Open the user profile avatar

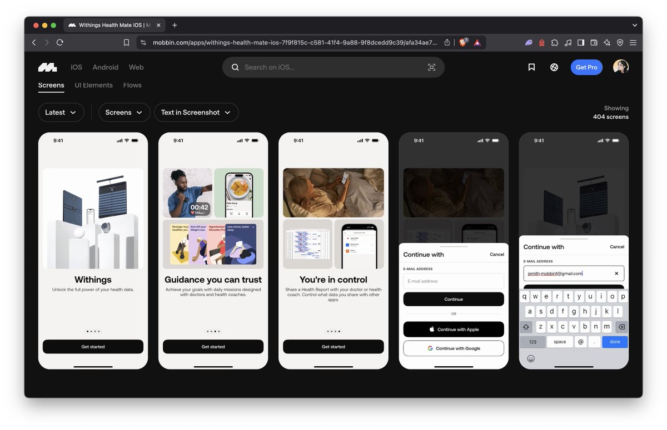click(x=621, y=67)
